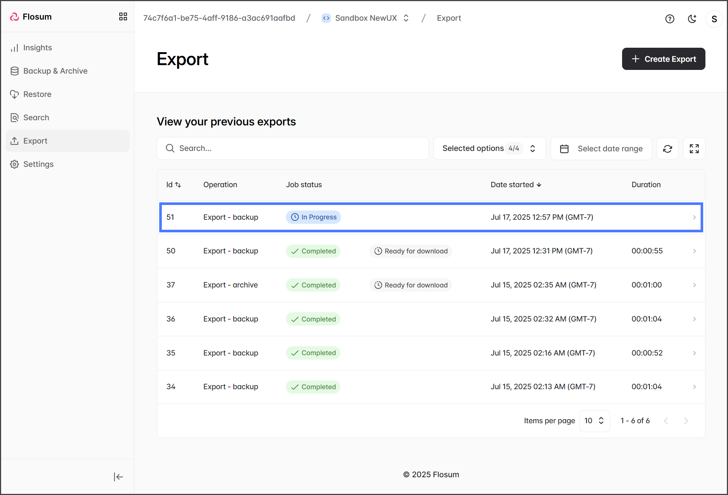Click the Create Export button
This screenshot has height=495, width=728.
663,59
